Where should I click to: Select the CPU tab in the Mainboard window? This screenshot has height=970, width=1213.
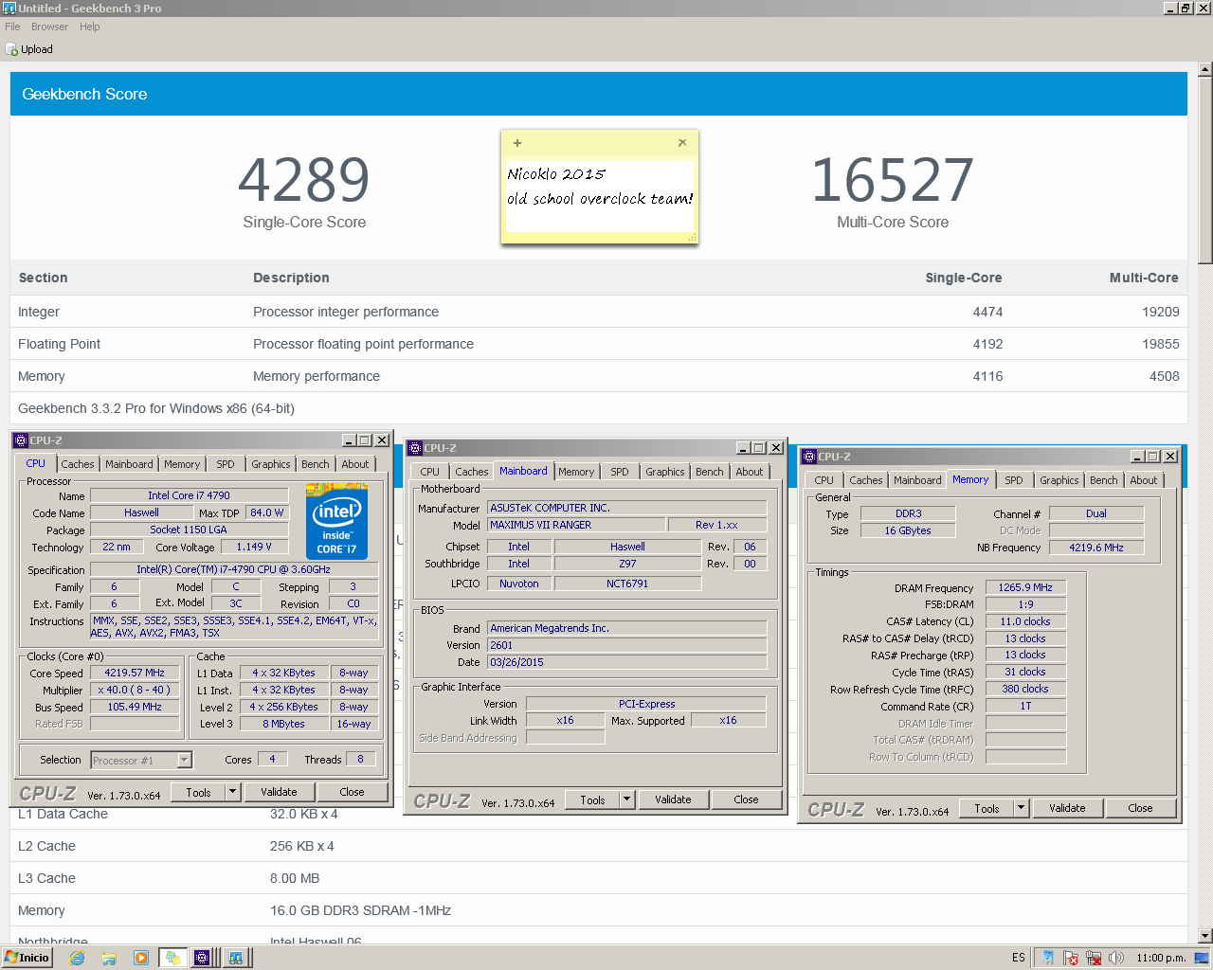point(430,472)
